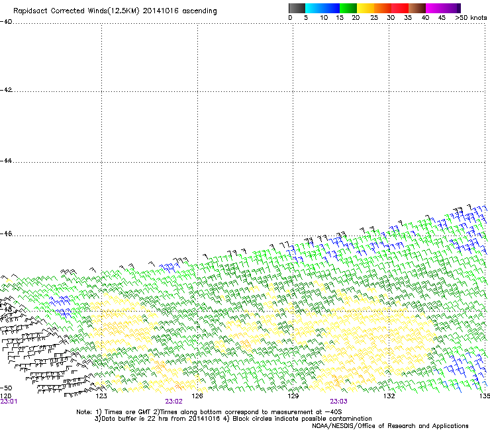
Task: Click the date '20141016' in title
Action: click(x=161, y=11)
